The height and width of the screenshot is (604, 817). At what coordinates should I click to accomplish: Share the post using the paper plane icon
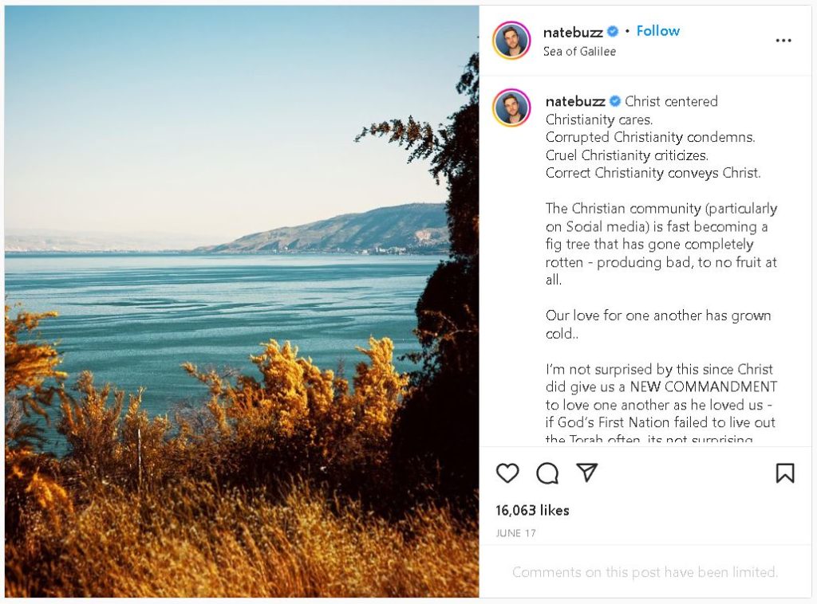[x=587, y=473]
